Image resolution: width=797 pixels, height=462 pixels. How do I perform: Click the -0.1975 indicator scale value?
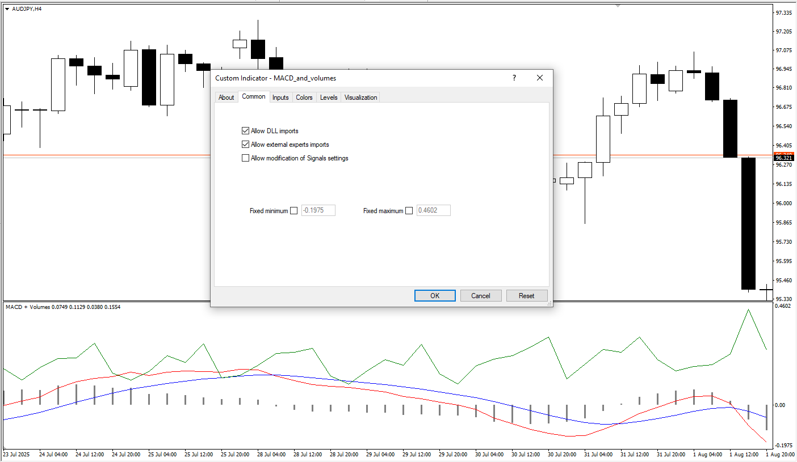783,446
